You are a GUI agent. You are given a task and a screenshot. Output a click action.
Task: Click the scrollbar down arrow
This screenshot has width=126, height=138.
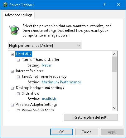(114, 108)
